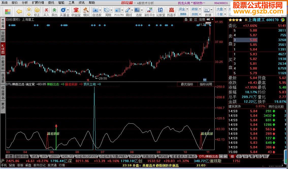The image size is (288, 169).
Task: Click the jump-to-end arrow icon on chart header
Action: [x=208, y=20]
